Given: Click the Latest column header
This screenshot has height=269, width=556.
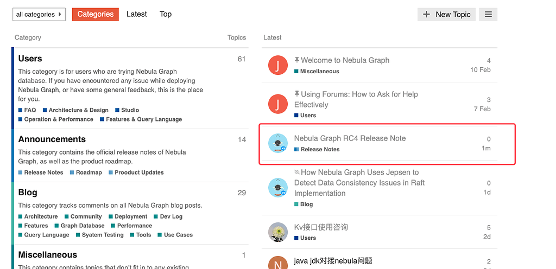Looking at the screenshot, I should [x=273, y=37].
